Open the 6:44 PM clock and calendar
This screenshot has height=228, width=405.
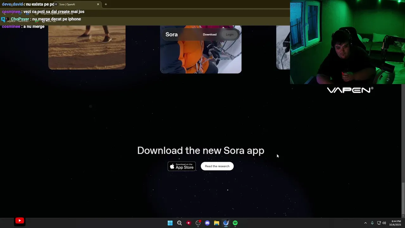(x=396, y=223)
